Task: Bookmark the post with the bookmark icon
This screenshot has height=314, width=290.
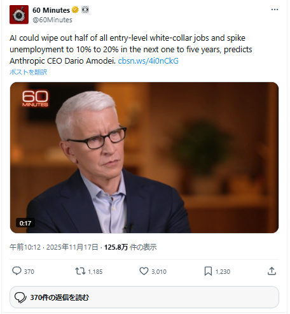Action: coord(208,271)
